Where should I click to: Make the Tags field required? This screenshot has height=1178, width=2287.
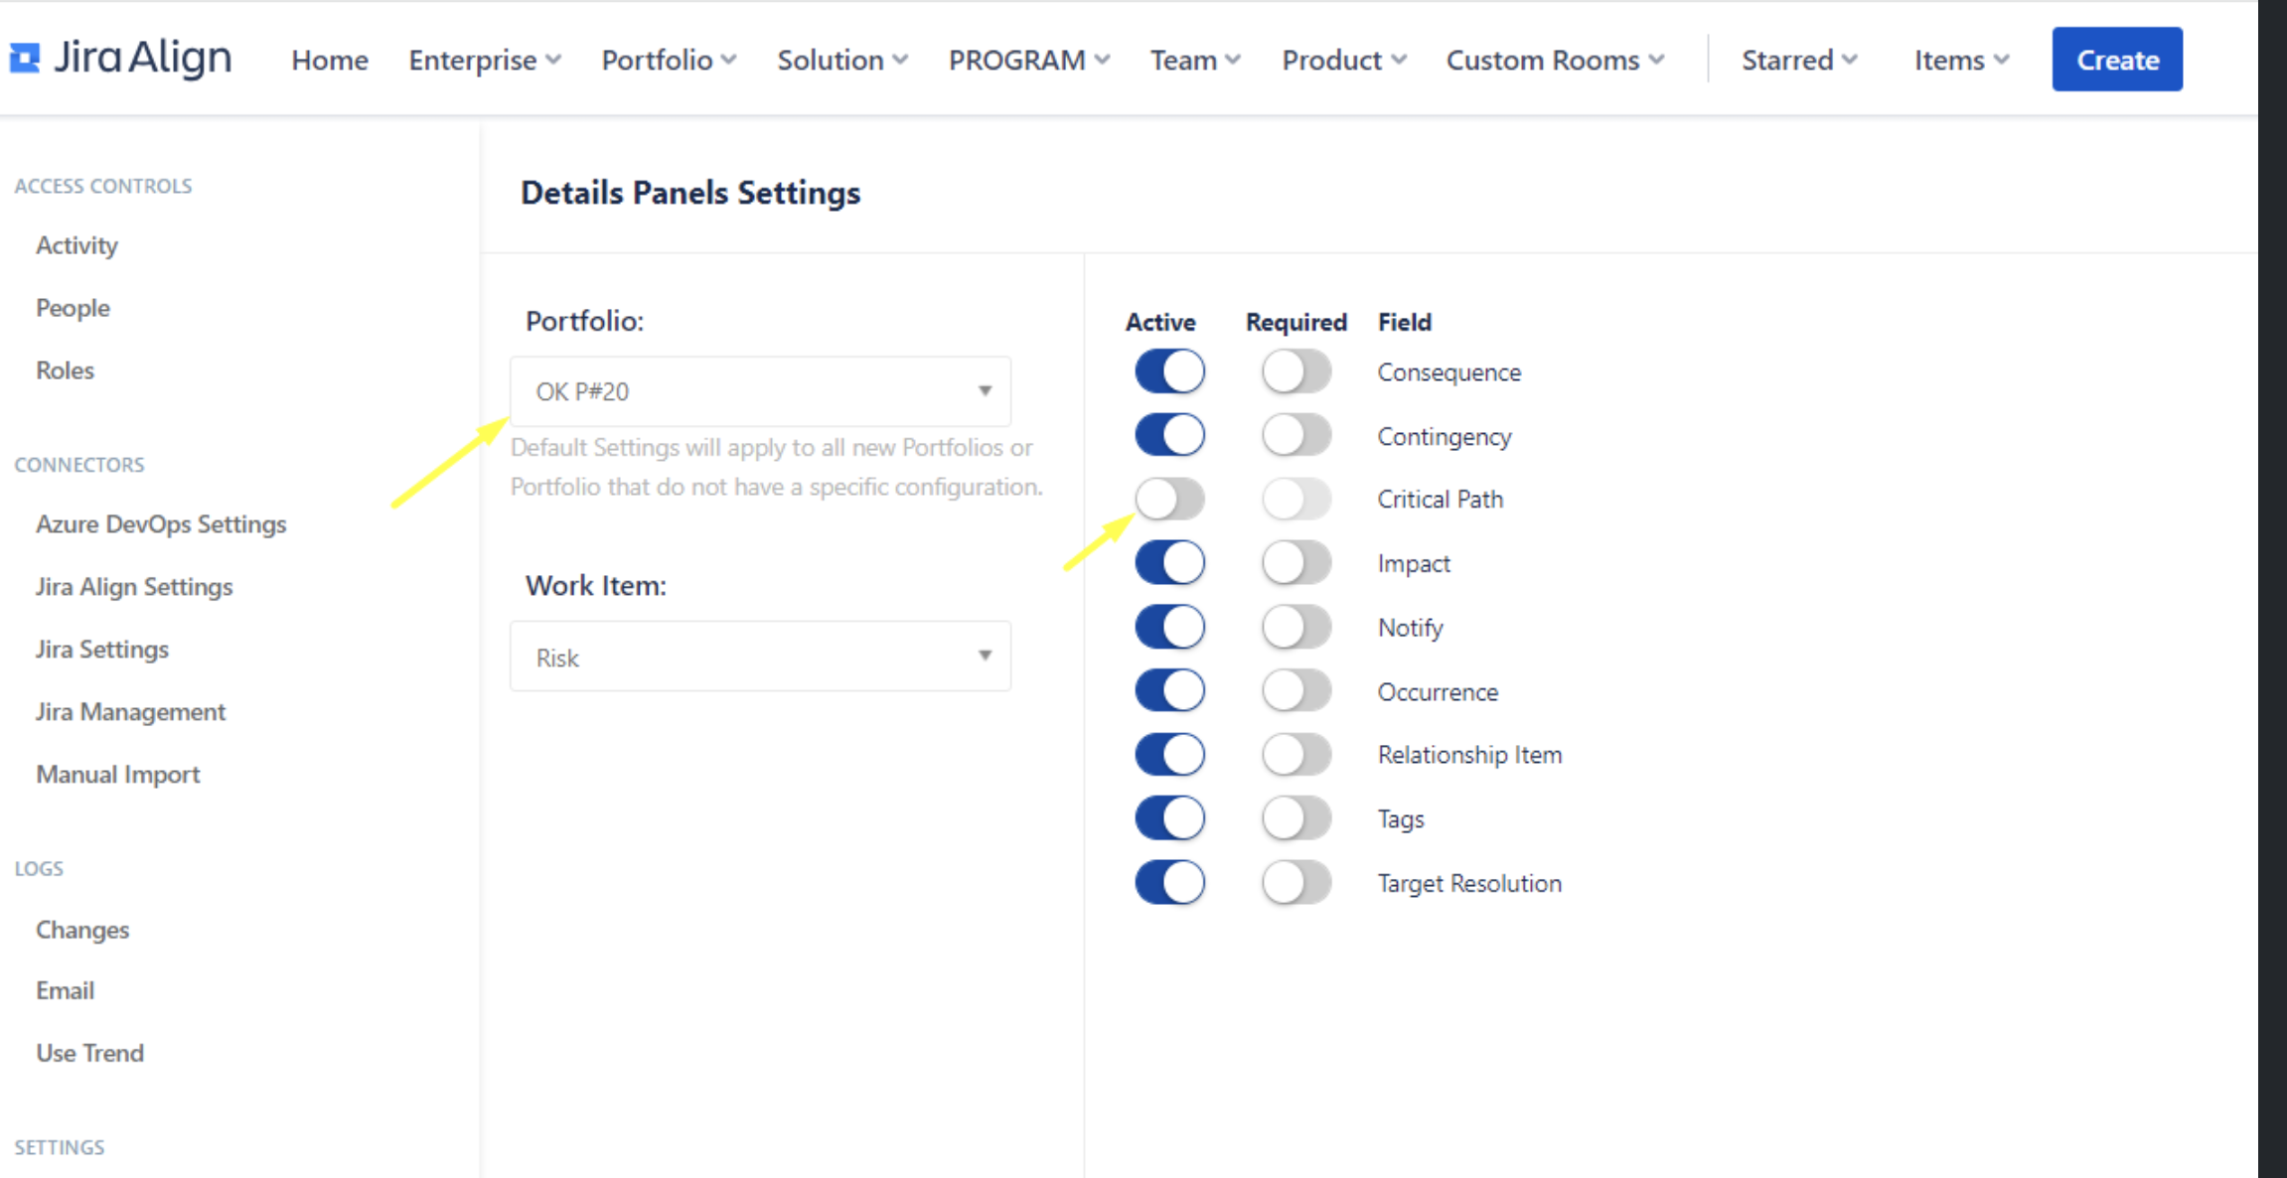pyautogui.click(x=1296, y=818)
